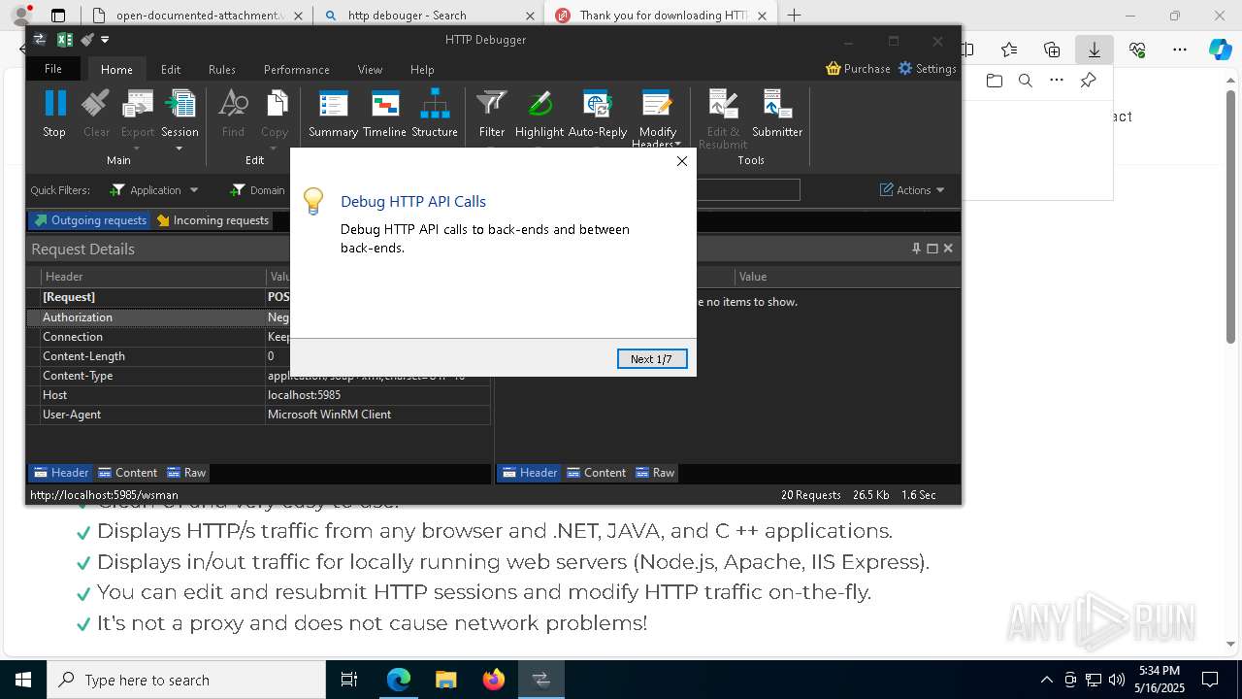This screenshot has height=699, width=1242.
Task: Switch to request Raw tab
Action: click(185, 473)
